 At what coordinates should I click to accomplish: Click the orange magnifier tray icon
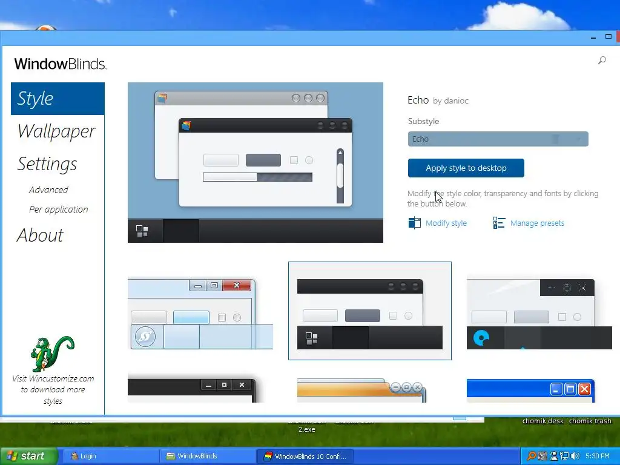click(532, 456)
